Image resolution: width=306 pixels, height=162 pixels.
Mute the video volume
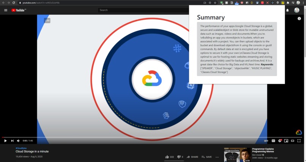(x=18, y=141)
